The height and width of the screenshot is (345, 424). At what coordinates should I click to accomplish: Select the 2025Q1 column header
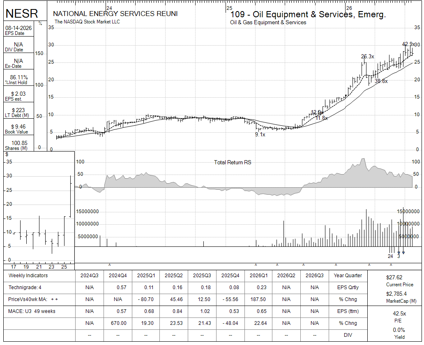click(x=146, y=276)
